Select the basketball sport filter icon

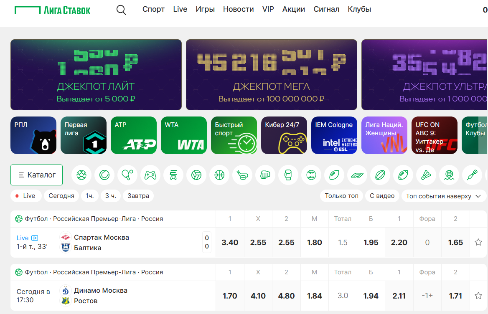[219, 175]
